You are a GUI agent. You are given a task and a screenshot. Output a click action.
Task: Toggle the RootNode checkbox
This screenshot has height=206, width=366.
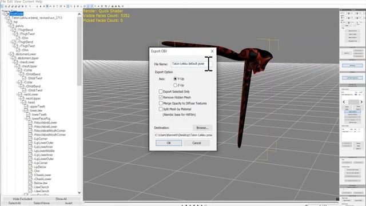pyautogui.click(x=6, y=14)
